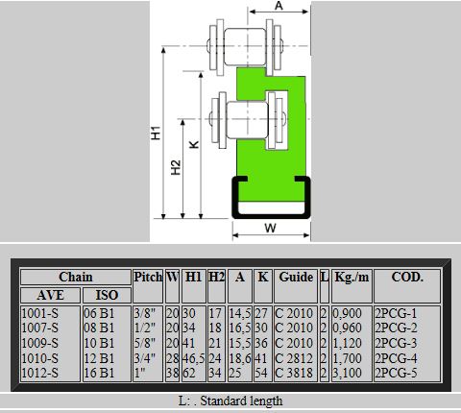Viewport: 461px width, 413px height.
Task: Click pitch value 1/2"
Action: tap(145, 328)
